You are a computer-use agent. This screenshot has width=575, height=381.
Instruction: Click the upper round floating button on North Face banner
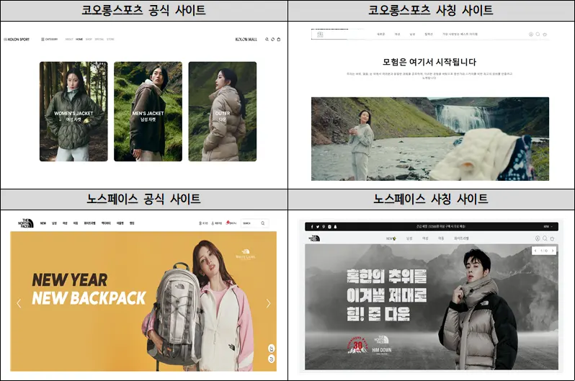click(272, 349)
